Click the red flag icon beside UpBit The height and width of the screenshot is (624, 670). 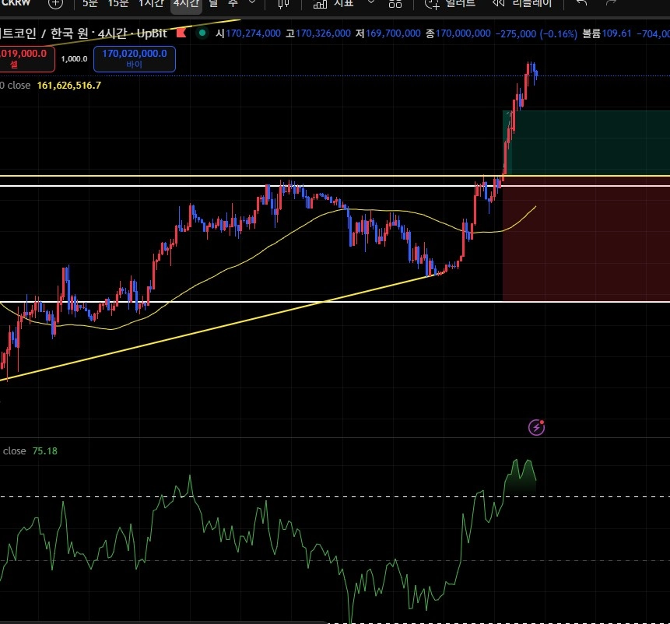click(181, 33)
